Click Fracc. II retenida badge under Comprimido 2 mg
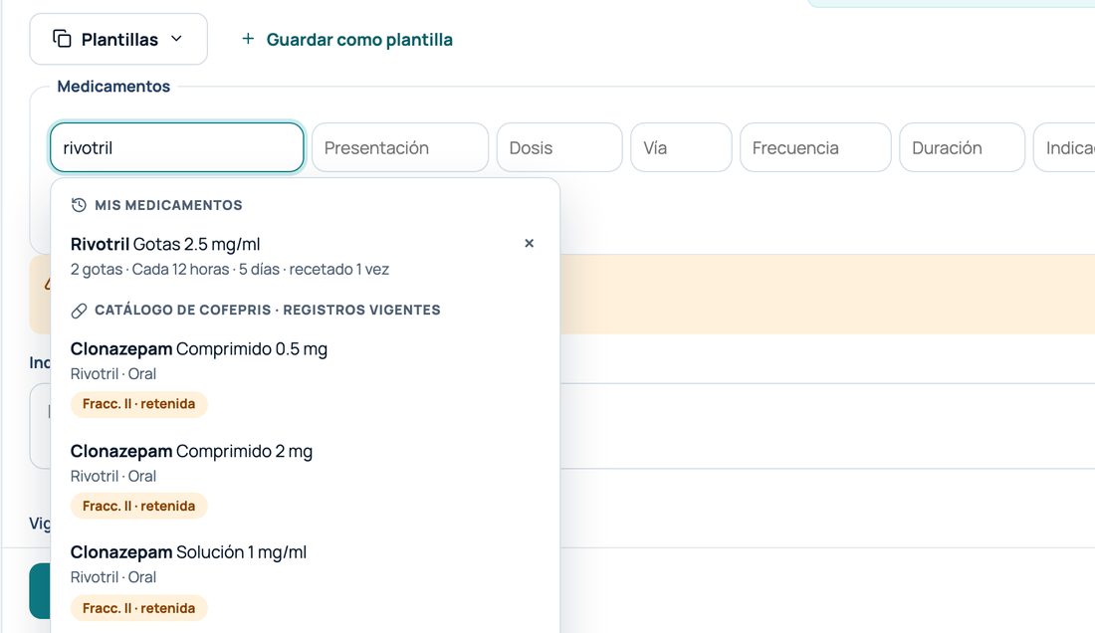 (x=139, y=506)
